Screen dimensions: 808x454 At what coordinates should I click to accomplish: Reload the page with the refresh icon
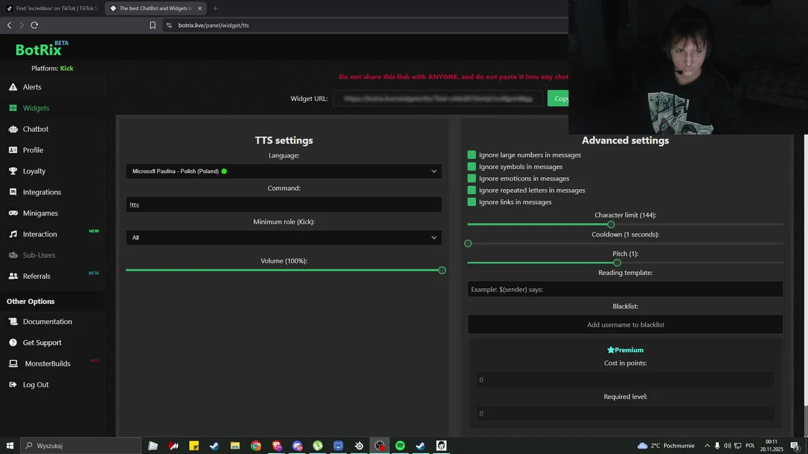click(34, 25)
